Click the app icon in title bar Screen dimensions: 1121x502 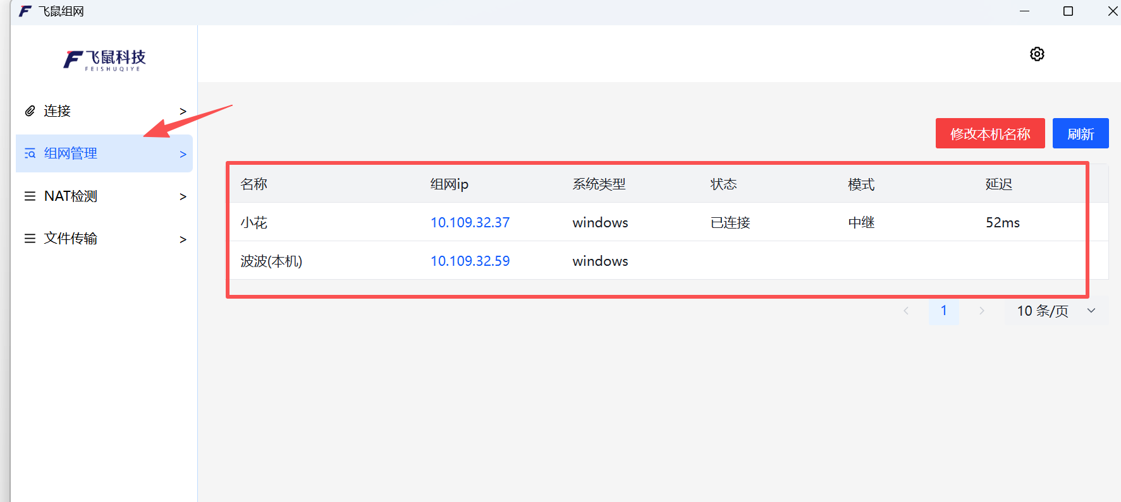(x=25, y=11)
